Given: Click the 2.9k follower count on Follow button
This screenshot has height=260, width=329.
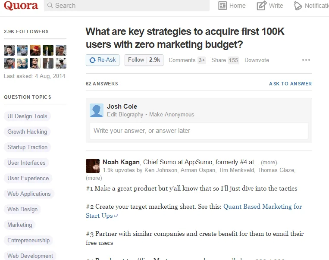Looking at the screenshot, I should (x=155, y=60).
